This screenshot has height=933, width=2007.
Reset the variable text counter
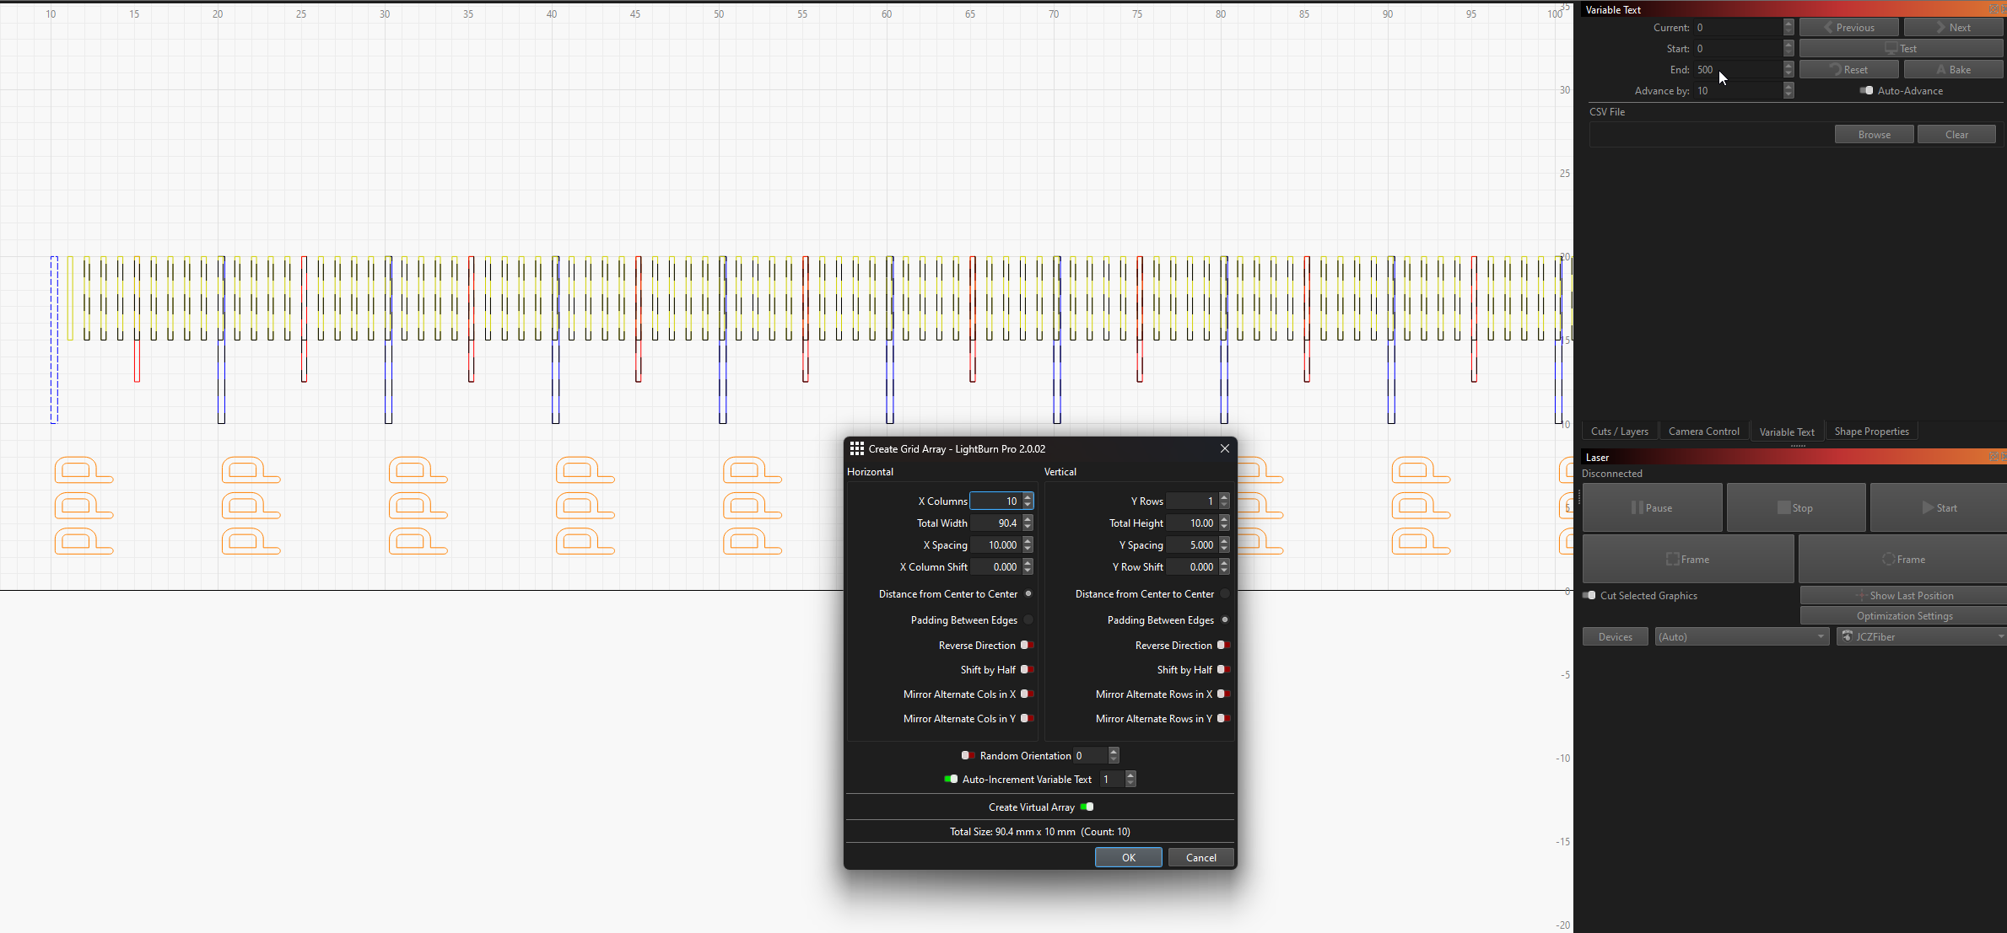[x=1848, y=69]
